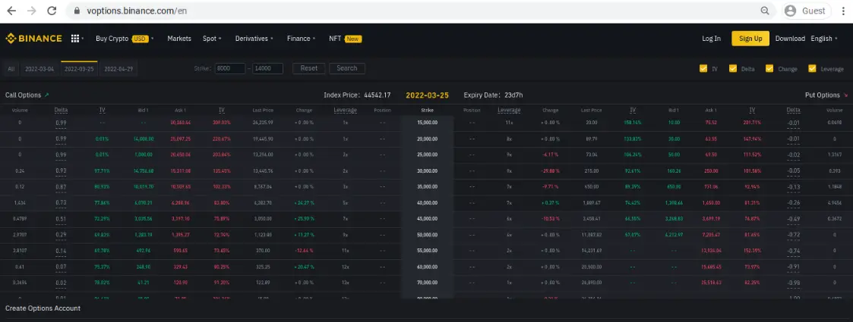Expand the Buy Crypto dropdown

pyautogui.click(x=125, y=39)
